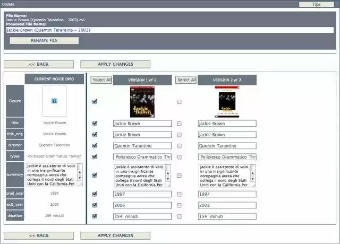This screenshot has height=244, width=340.
Task: Check the Version 2 director checkbox
Action: (179, 146)
